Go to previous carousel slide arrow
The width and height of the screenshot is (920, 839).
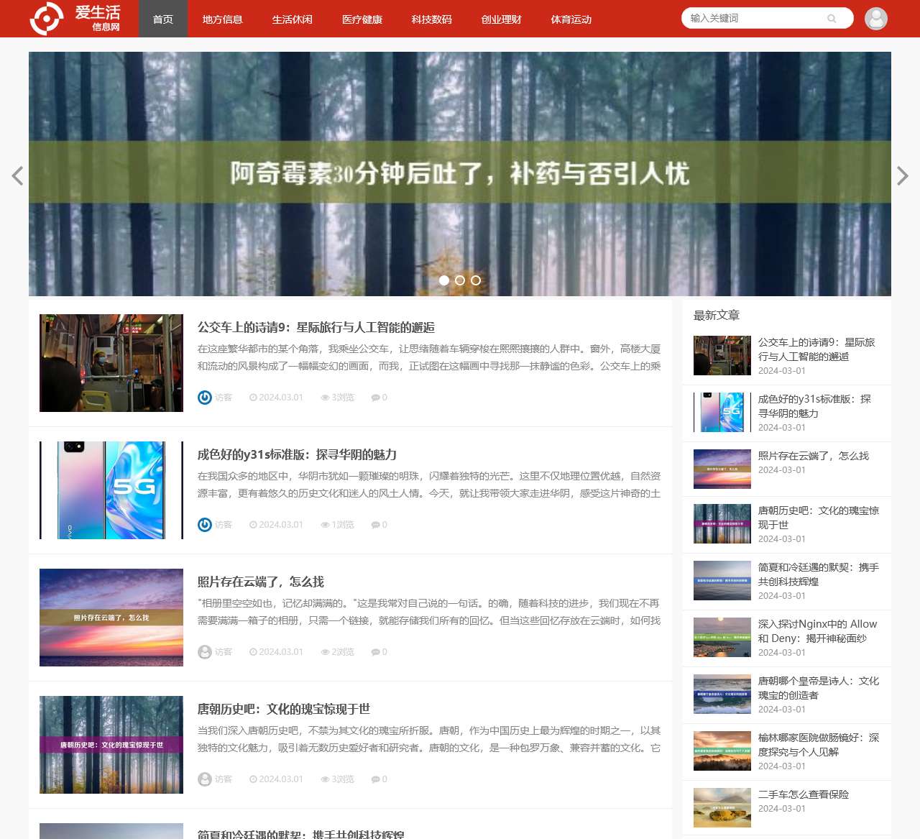[x=17, y=176]
